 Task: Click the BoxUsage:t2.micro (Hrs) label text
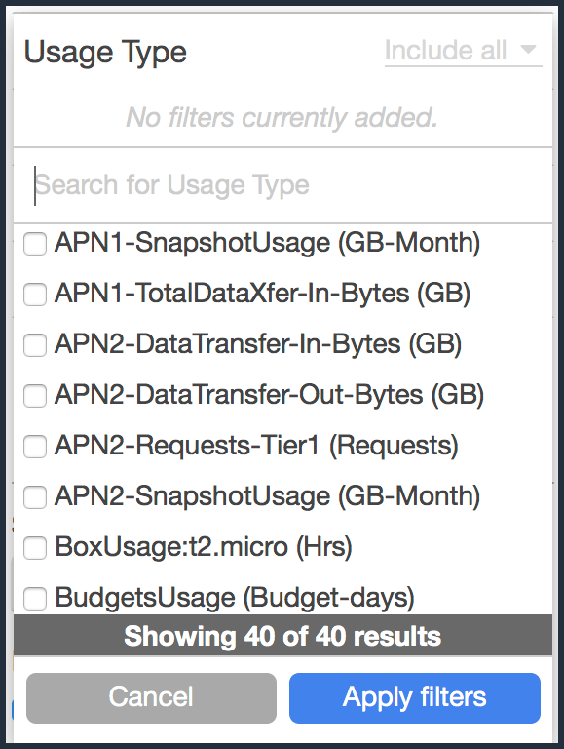coord(204,547)
